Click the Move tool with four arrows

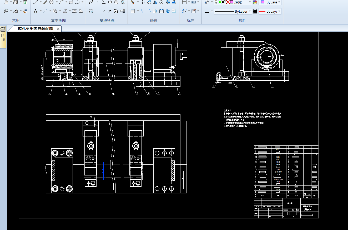[x=143, y=2]
